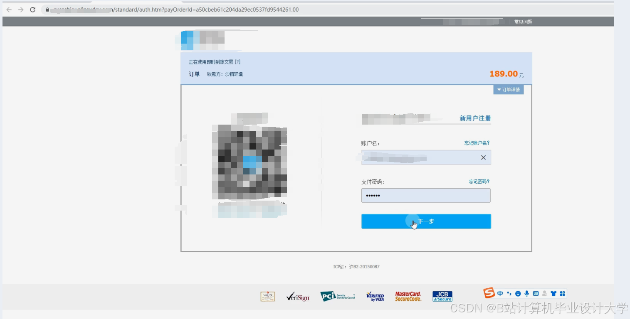Click the Verified by VISA badge
This screenshot has height=319, width=630.
click(x=375, y=296)
